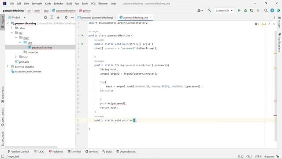The image size is (282, 159).
Task: Expand External Libraries node
Action: 7,67
